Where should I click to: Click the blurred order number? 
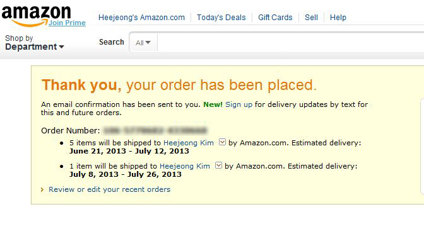pyautogui.click(x=155, y=131)
